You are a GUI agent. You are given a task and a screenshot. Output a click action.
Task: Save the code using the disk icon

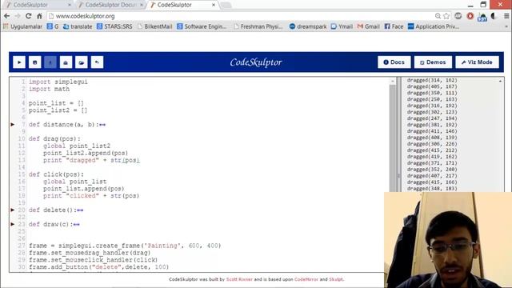pyautogui.click(x=35, y=62)
